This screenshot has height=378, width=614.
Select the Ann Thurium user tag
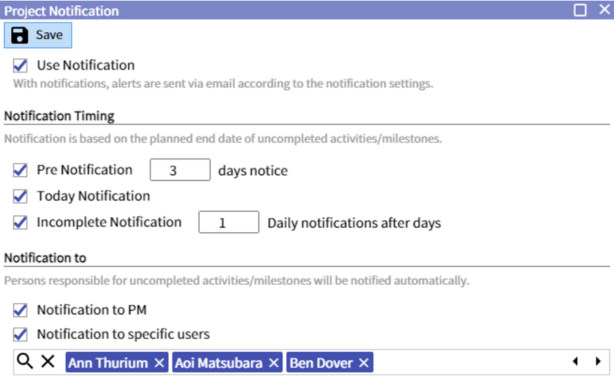tap(108, 363)
